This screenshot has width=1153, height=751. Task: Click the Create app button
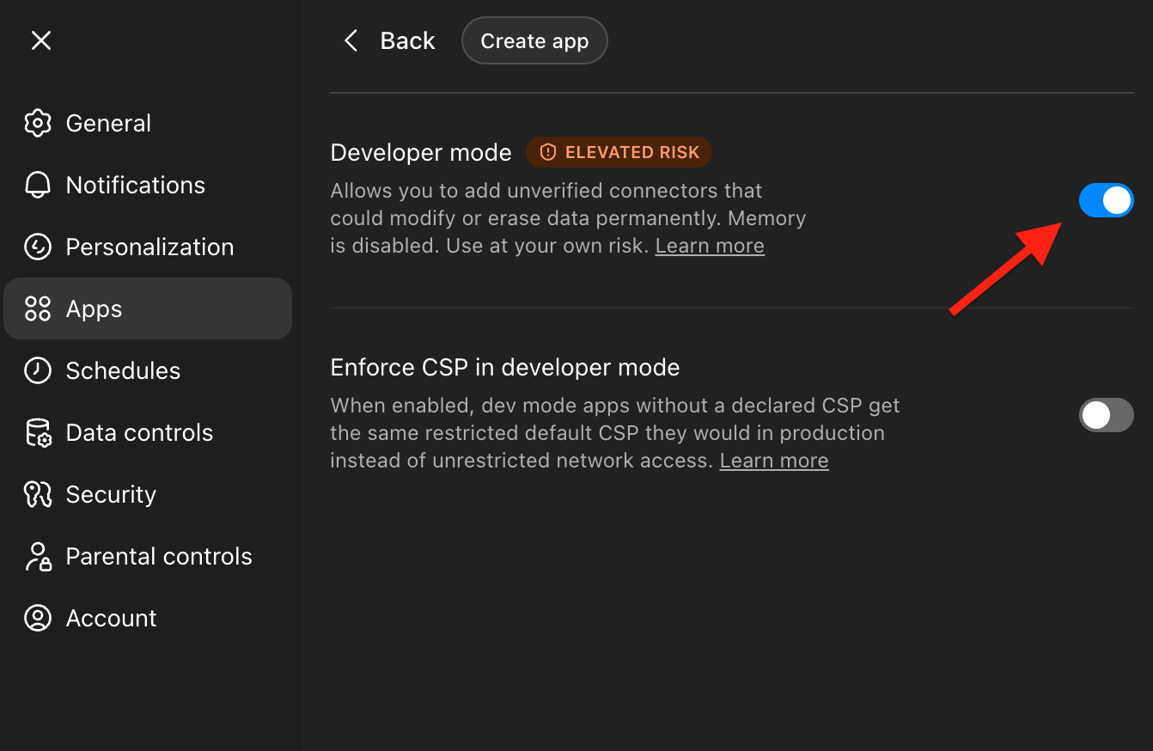(x=534, y=40)
